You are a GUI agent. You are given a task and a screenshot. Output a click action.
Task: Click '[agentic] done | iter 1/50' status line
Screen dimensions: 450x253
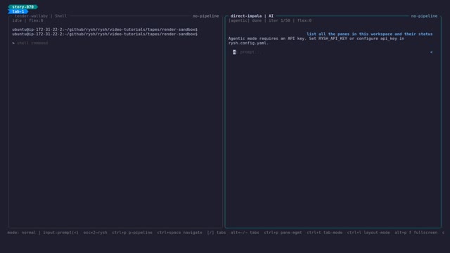coord(259,20)
